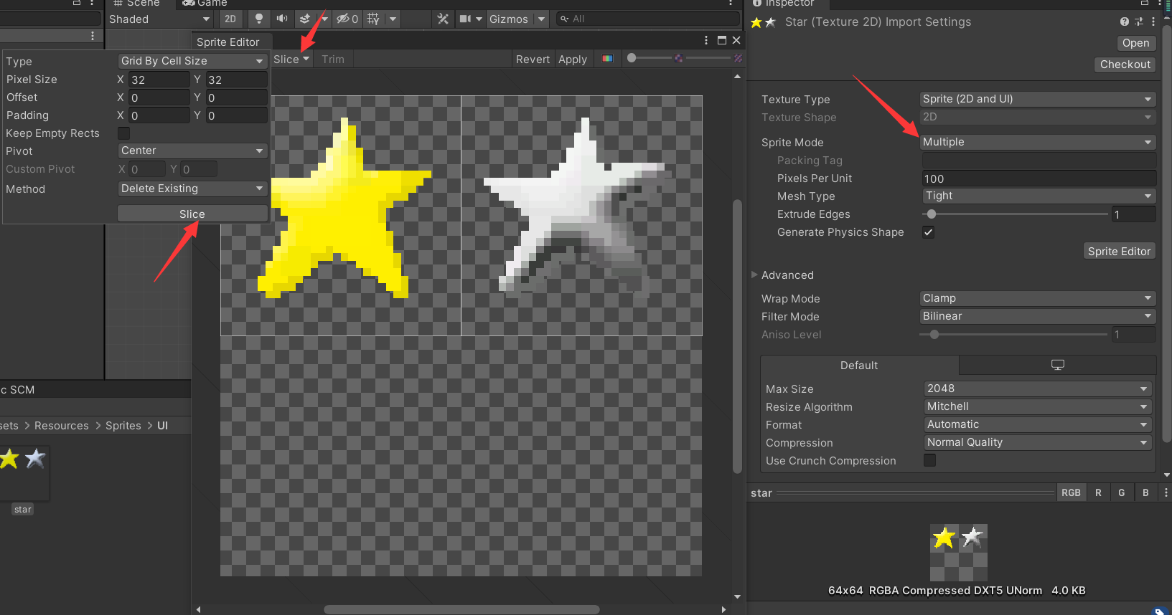Open Texture Type dropdown
This screenshot has height=615, width=1172.
[x=1038, y=99]
